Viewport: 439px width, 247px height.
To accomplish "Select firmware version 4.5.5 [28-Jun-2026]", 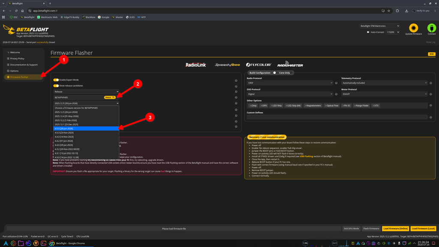I will (x=86, y=129).
